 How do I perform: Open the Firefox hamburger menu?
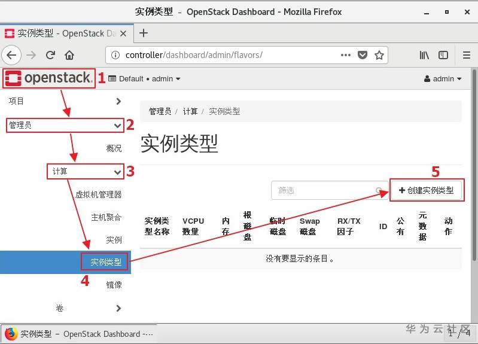(467, 55)
